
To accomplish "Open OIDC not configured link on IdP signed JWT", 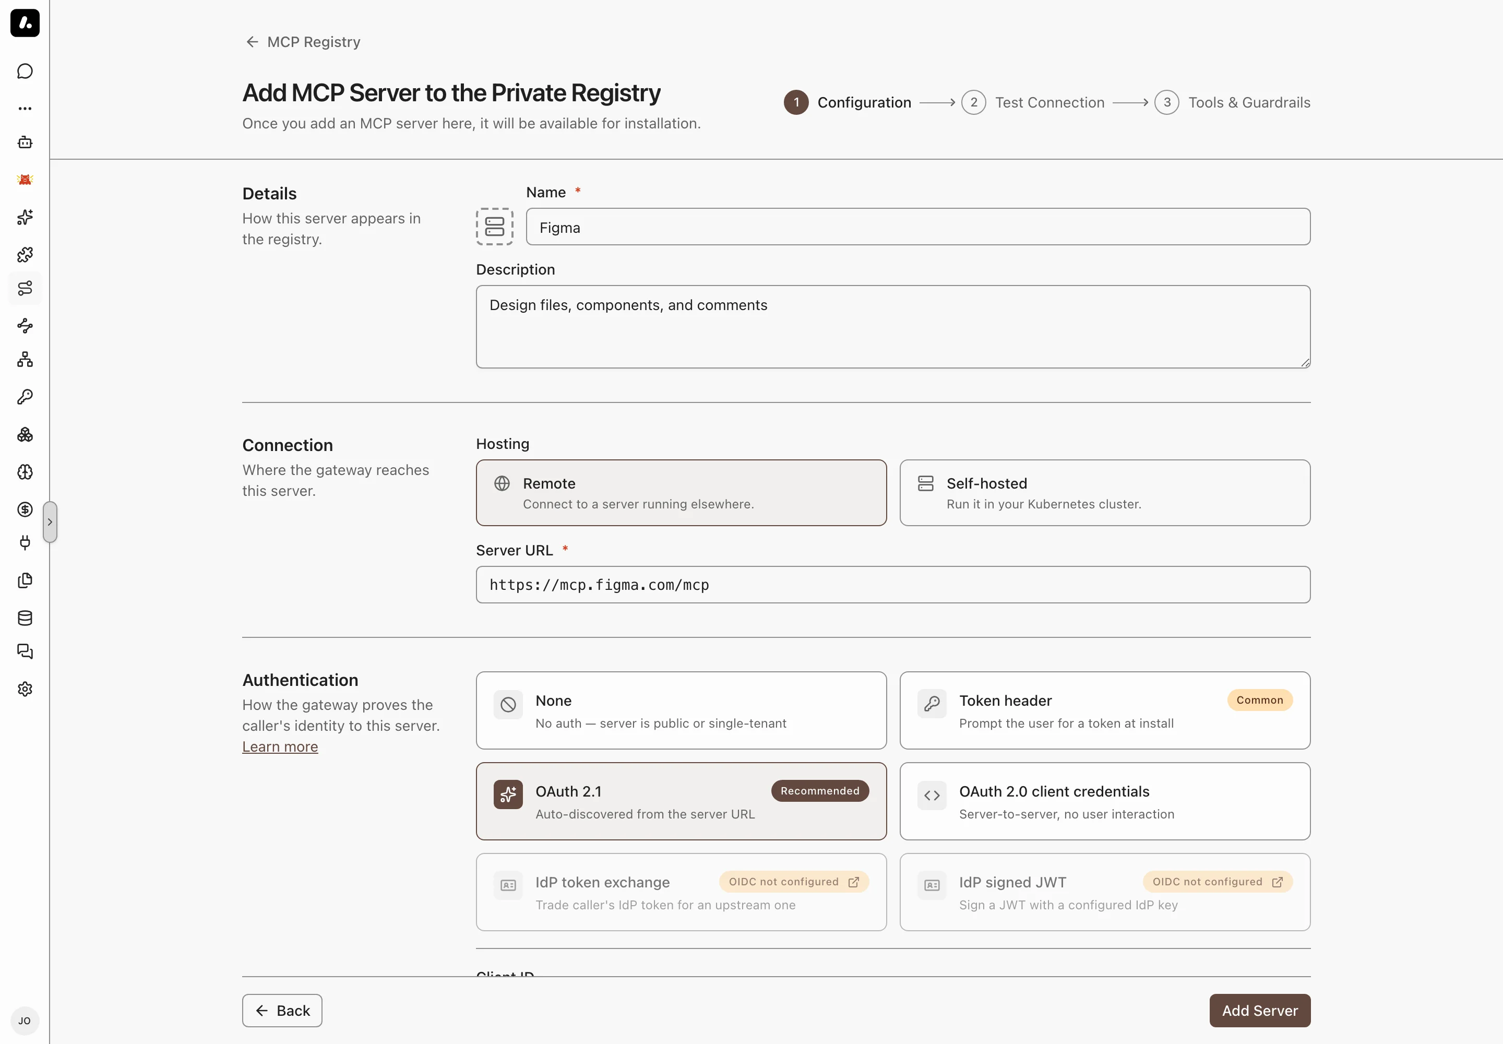I will tap(1217, 882).
